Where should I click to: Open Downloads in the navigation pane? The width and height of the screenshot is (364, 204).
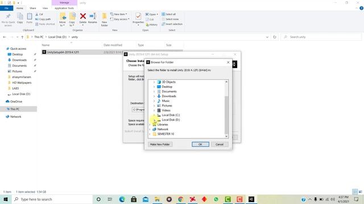click(x=19, y=60)
